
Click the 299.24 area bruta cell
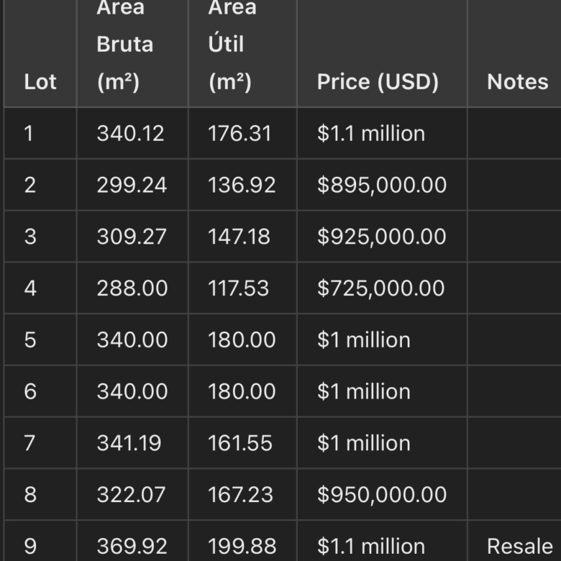(x=132, y=186)
